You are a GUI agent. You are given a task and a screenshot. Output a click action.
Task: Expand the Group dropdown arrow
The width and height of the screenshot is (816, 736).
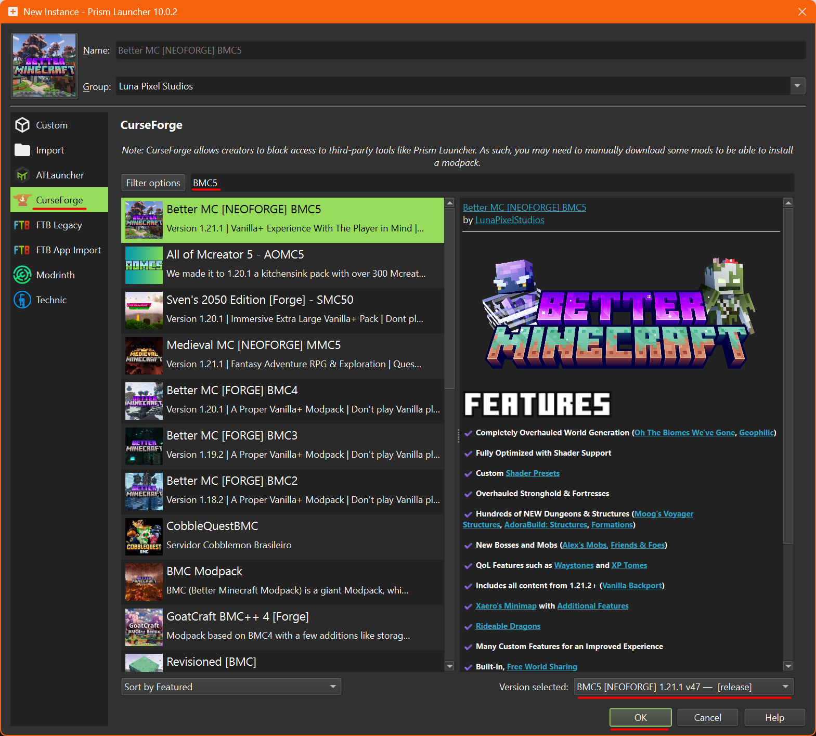pos(797,86)
